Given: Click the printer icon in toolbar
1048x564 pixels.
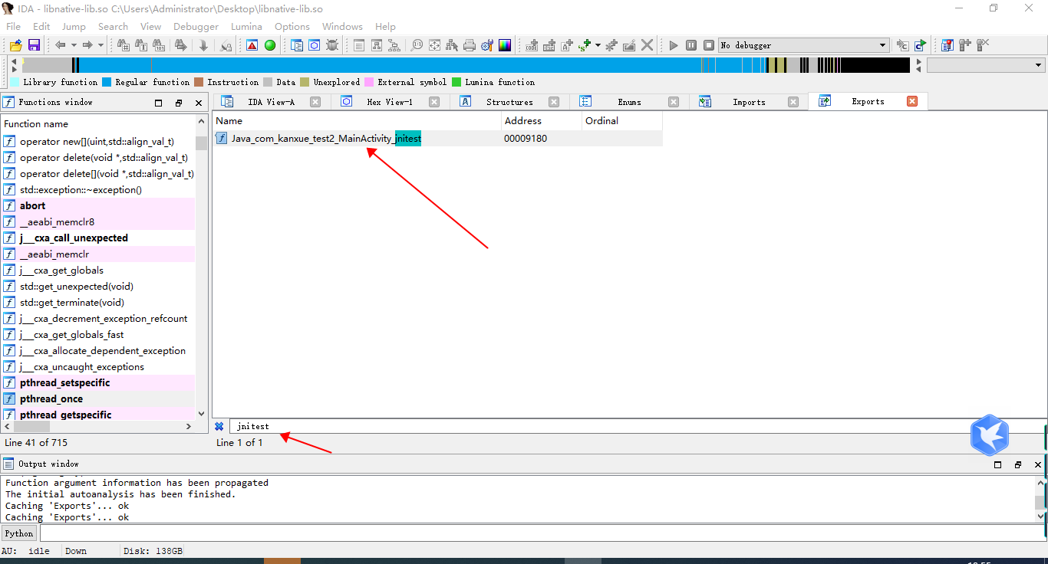Looking at the screenshot, I should [470, 45].
